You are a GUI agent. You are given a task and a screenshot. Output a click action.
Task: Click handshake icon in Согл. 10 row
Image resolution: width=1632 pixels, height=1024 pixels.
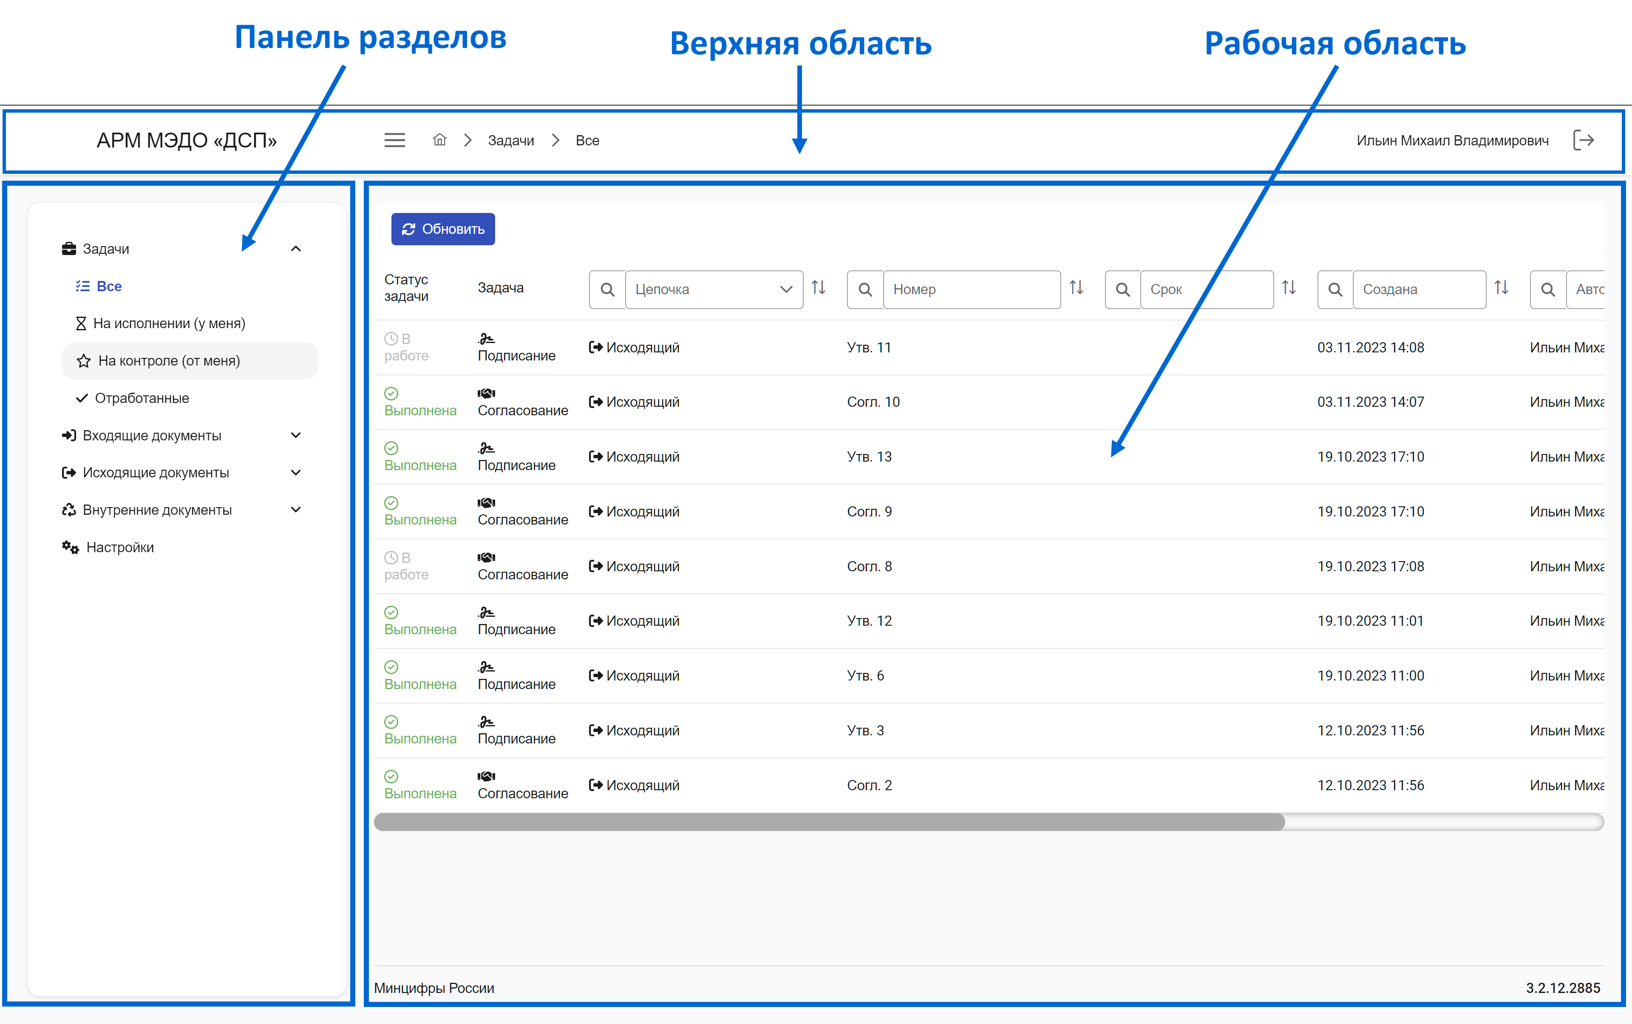tap(486, 394)
